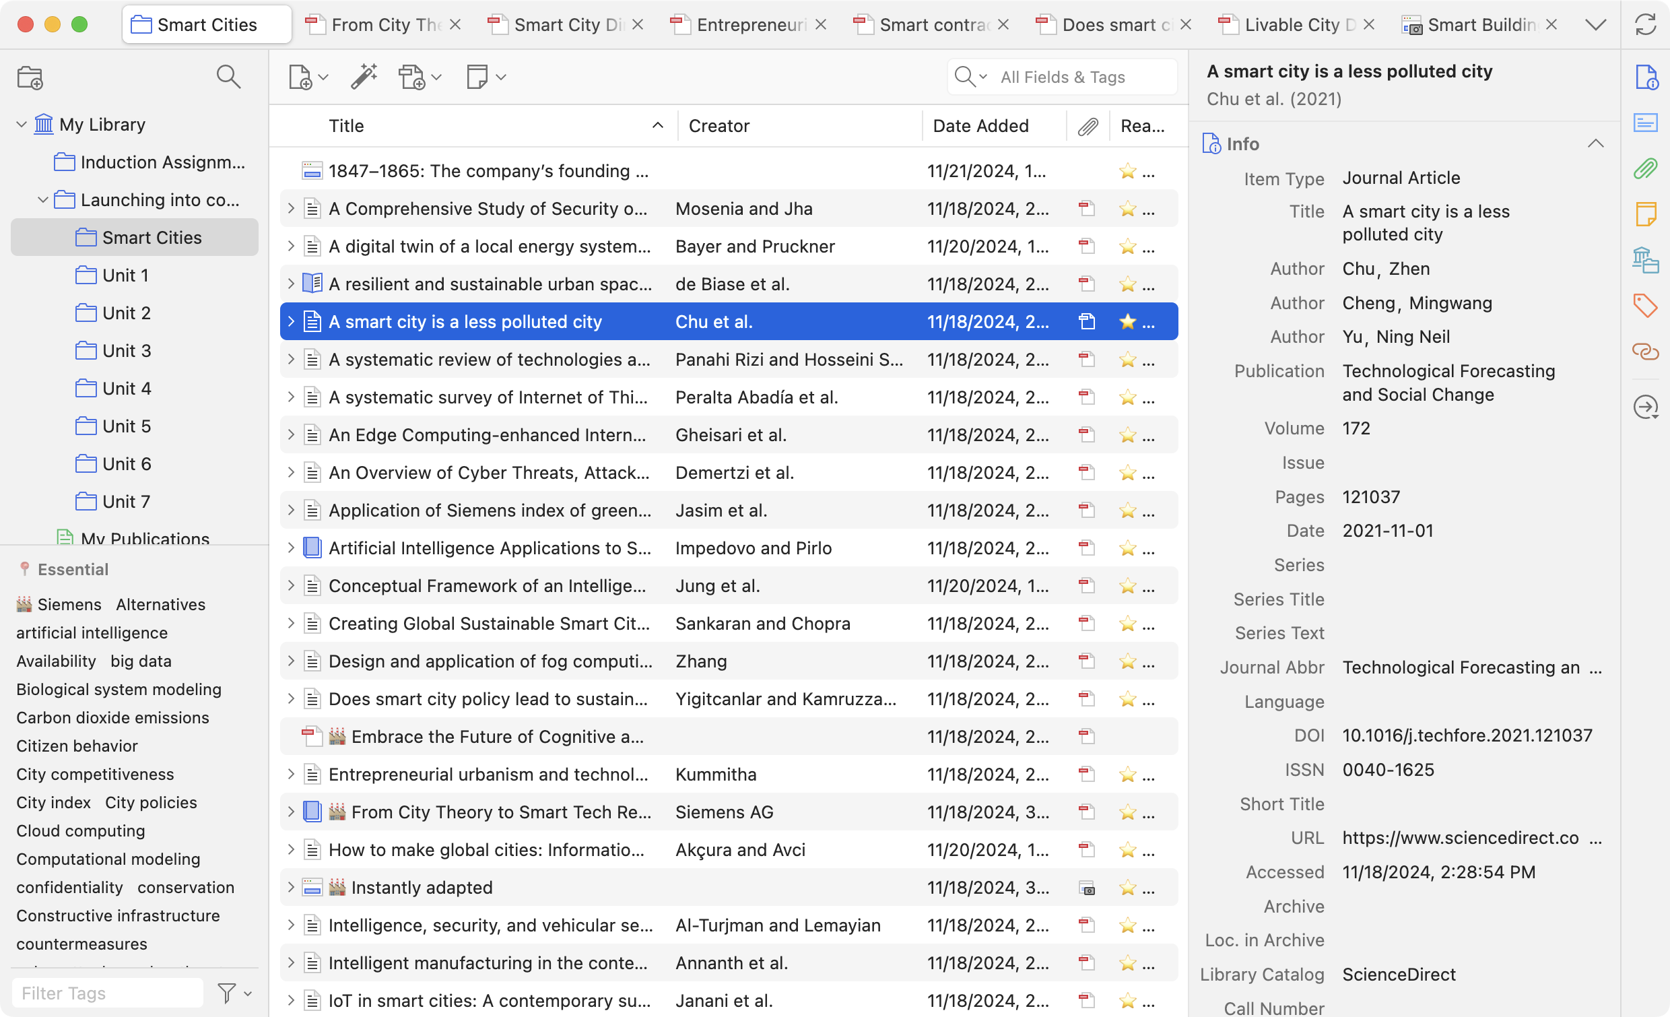Viewport: 1670px width, 1017px height.
Task: Click the collection search magnifier icon
Action: click(x=228, y=77)
